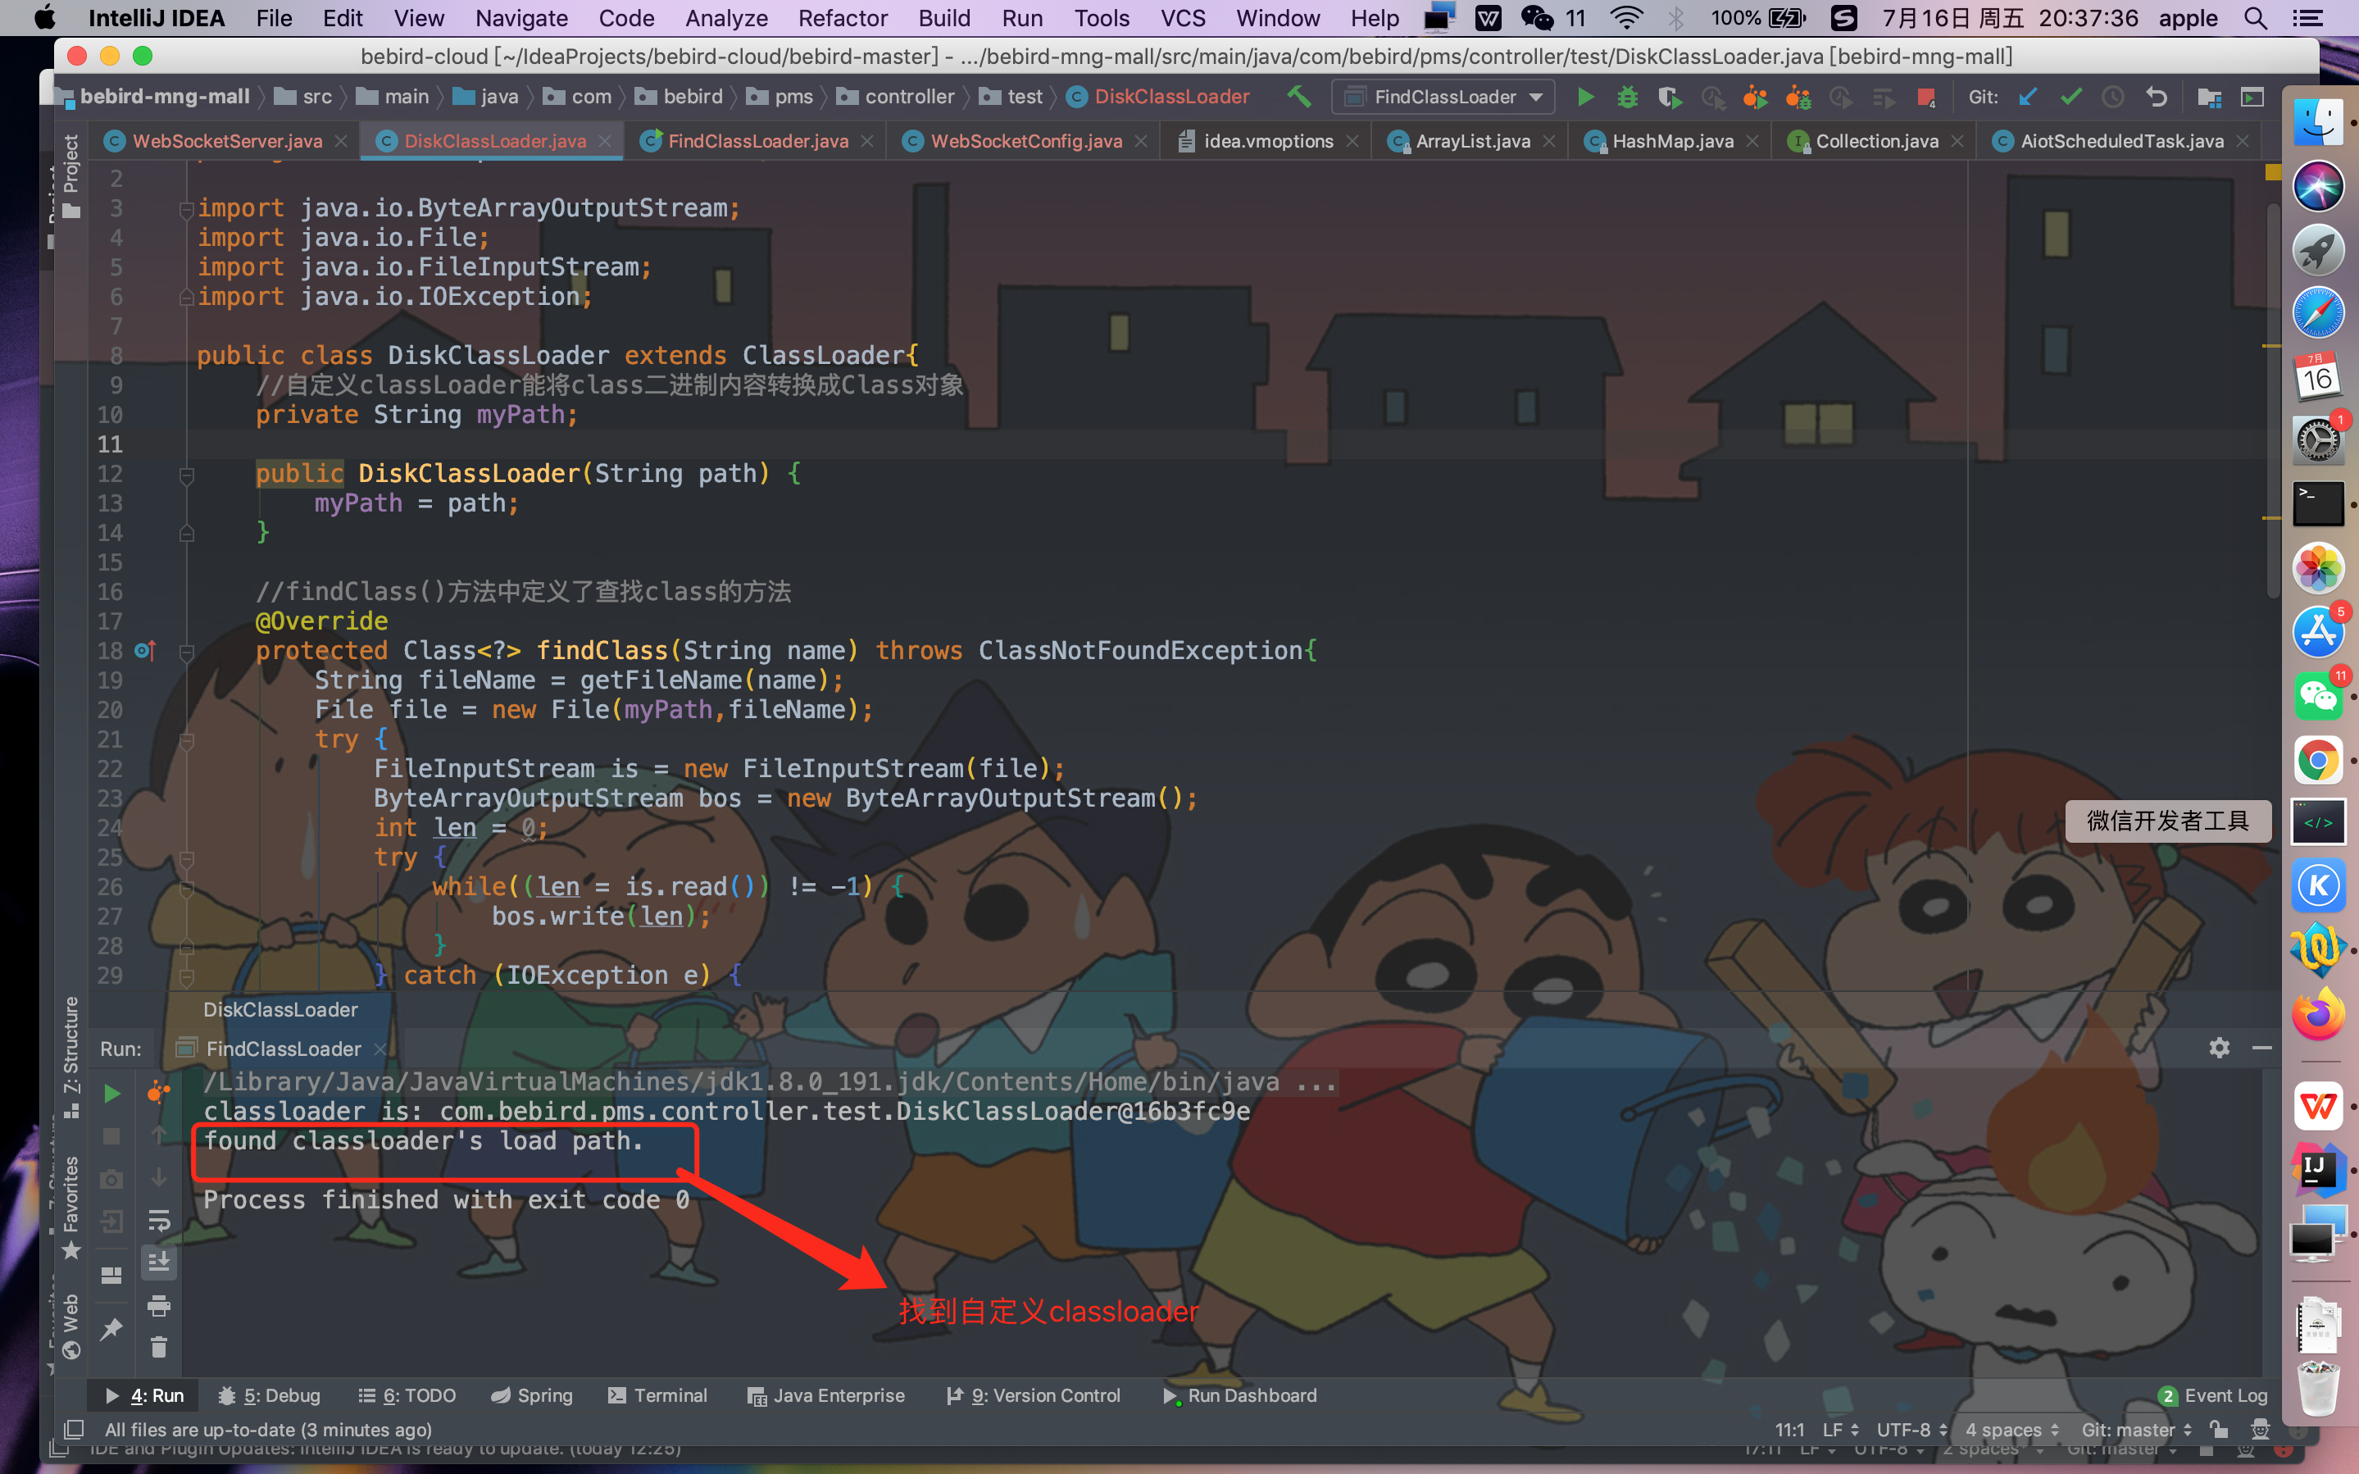Show Git history clock icon

click(2112, 97)
